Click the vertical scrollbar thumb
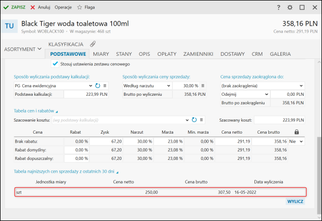The height and width of the screenshot is (221, 322). click(319, 176)
